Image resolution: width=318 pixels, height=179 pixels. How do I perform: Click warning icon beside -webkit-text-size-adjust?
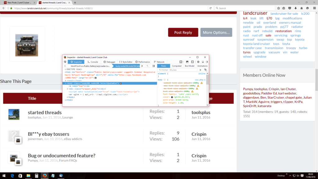202,83
